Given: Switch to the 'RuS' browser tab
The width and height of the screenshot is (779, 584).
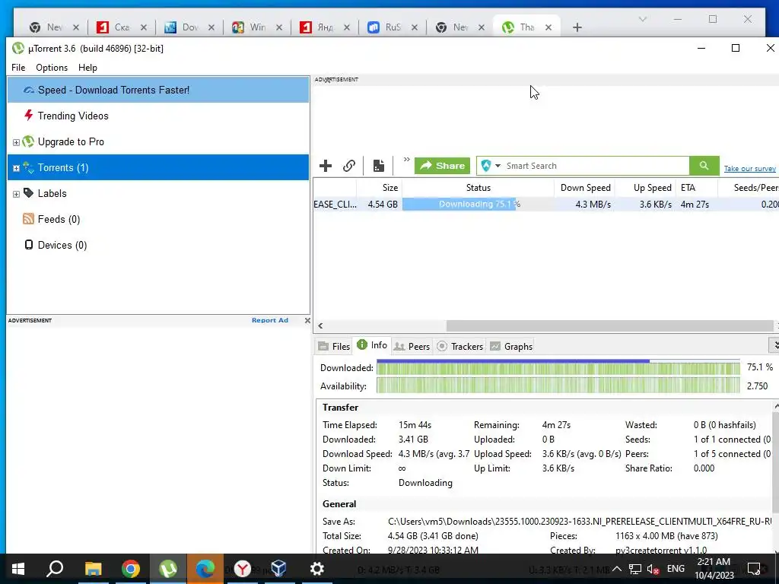Looking at the screenshot, I should [x=393, y=27].
